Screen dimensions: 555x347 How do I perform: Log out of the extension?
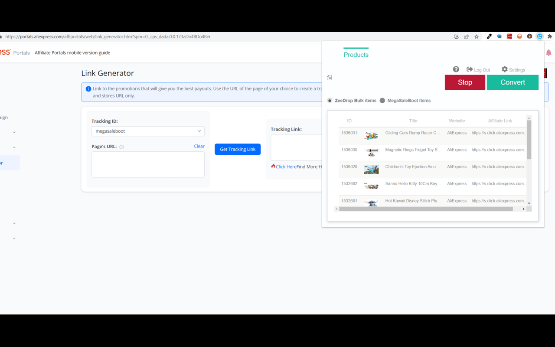tap(478, 69)
